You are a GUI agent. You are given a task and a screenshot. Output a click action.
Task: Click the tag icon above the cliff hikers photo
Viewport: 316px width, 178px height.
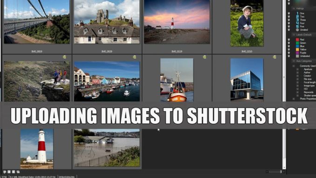click(x=64, y=57)
